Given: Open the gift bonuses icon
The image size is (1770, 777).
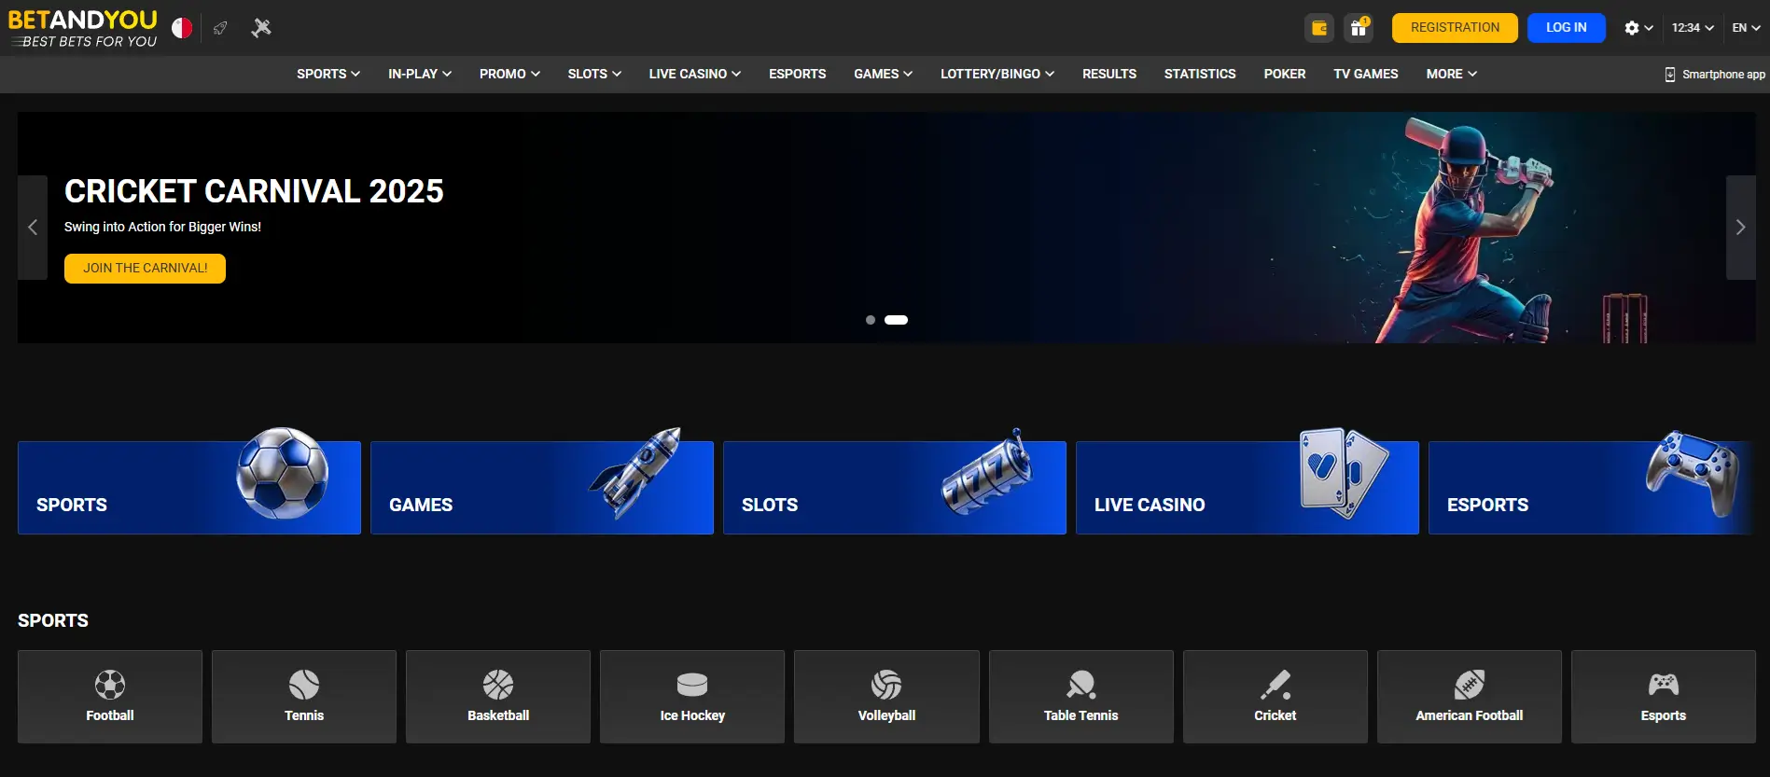Looking at the screenshot, I should (x=1359, y=28).
